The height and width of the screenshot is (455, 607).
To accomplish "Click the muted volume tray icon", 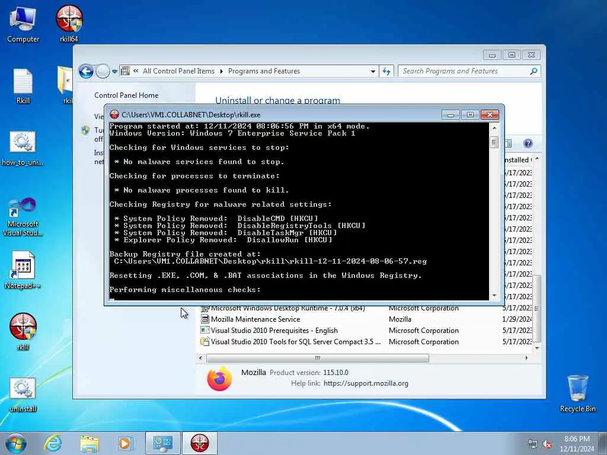I will 547,444.
